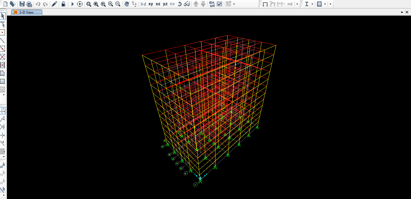Click the Save model icon

pyautogui.click(x=22, y=4)
